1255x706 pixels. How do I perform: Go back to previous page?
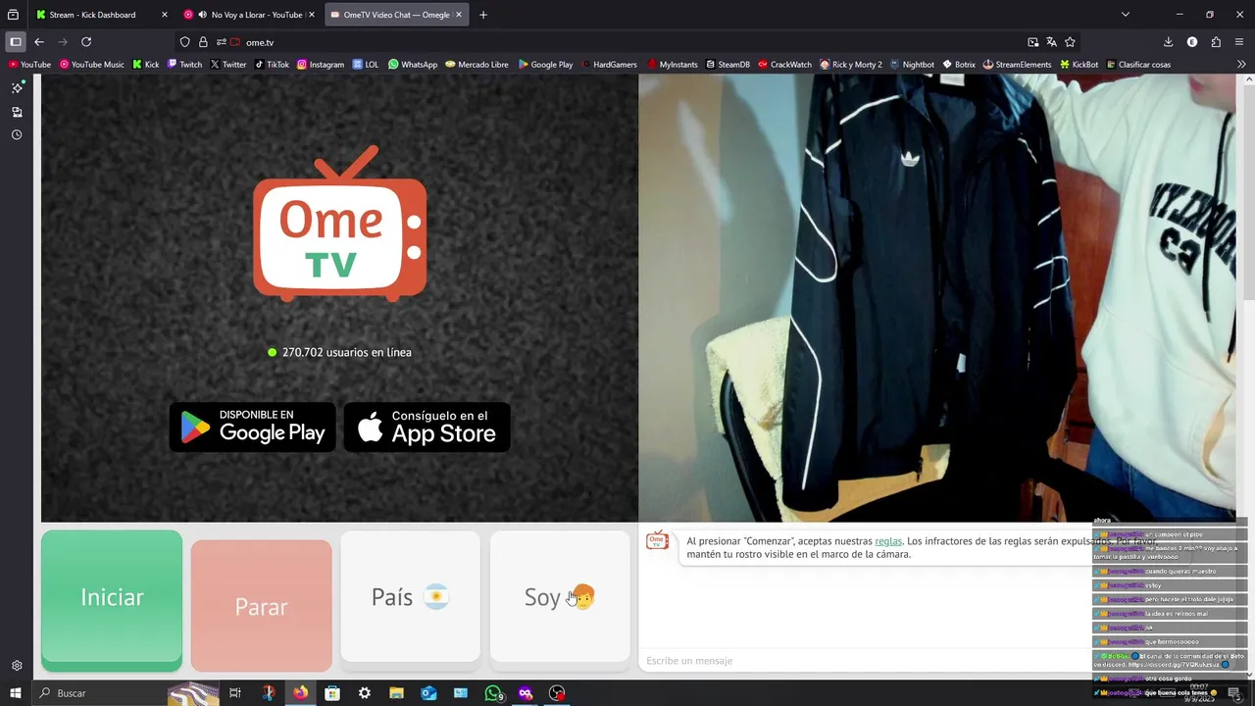tap(39, 42)
